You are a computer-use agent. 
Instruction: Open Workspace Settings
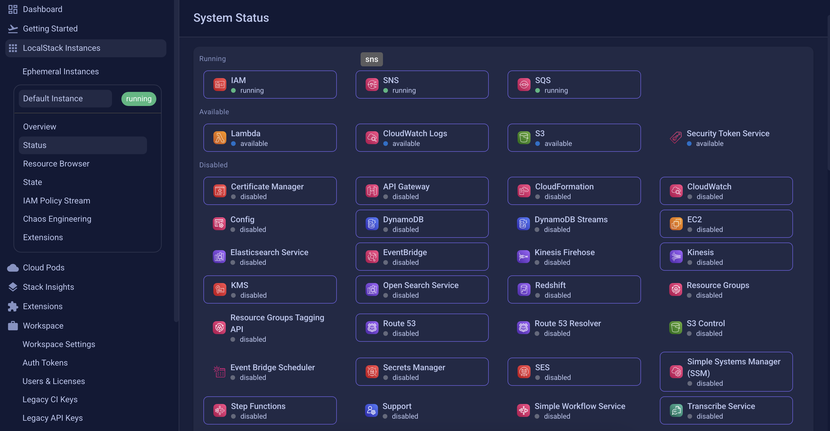pyautogui.click(x=59, y=344)
